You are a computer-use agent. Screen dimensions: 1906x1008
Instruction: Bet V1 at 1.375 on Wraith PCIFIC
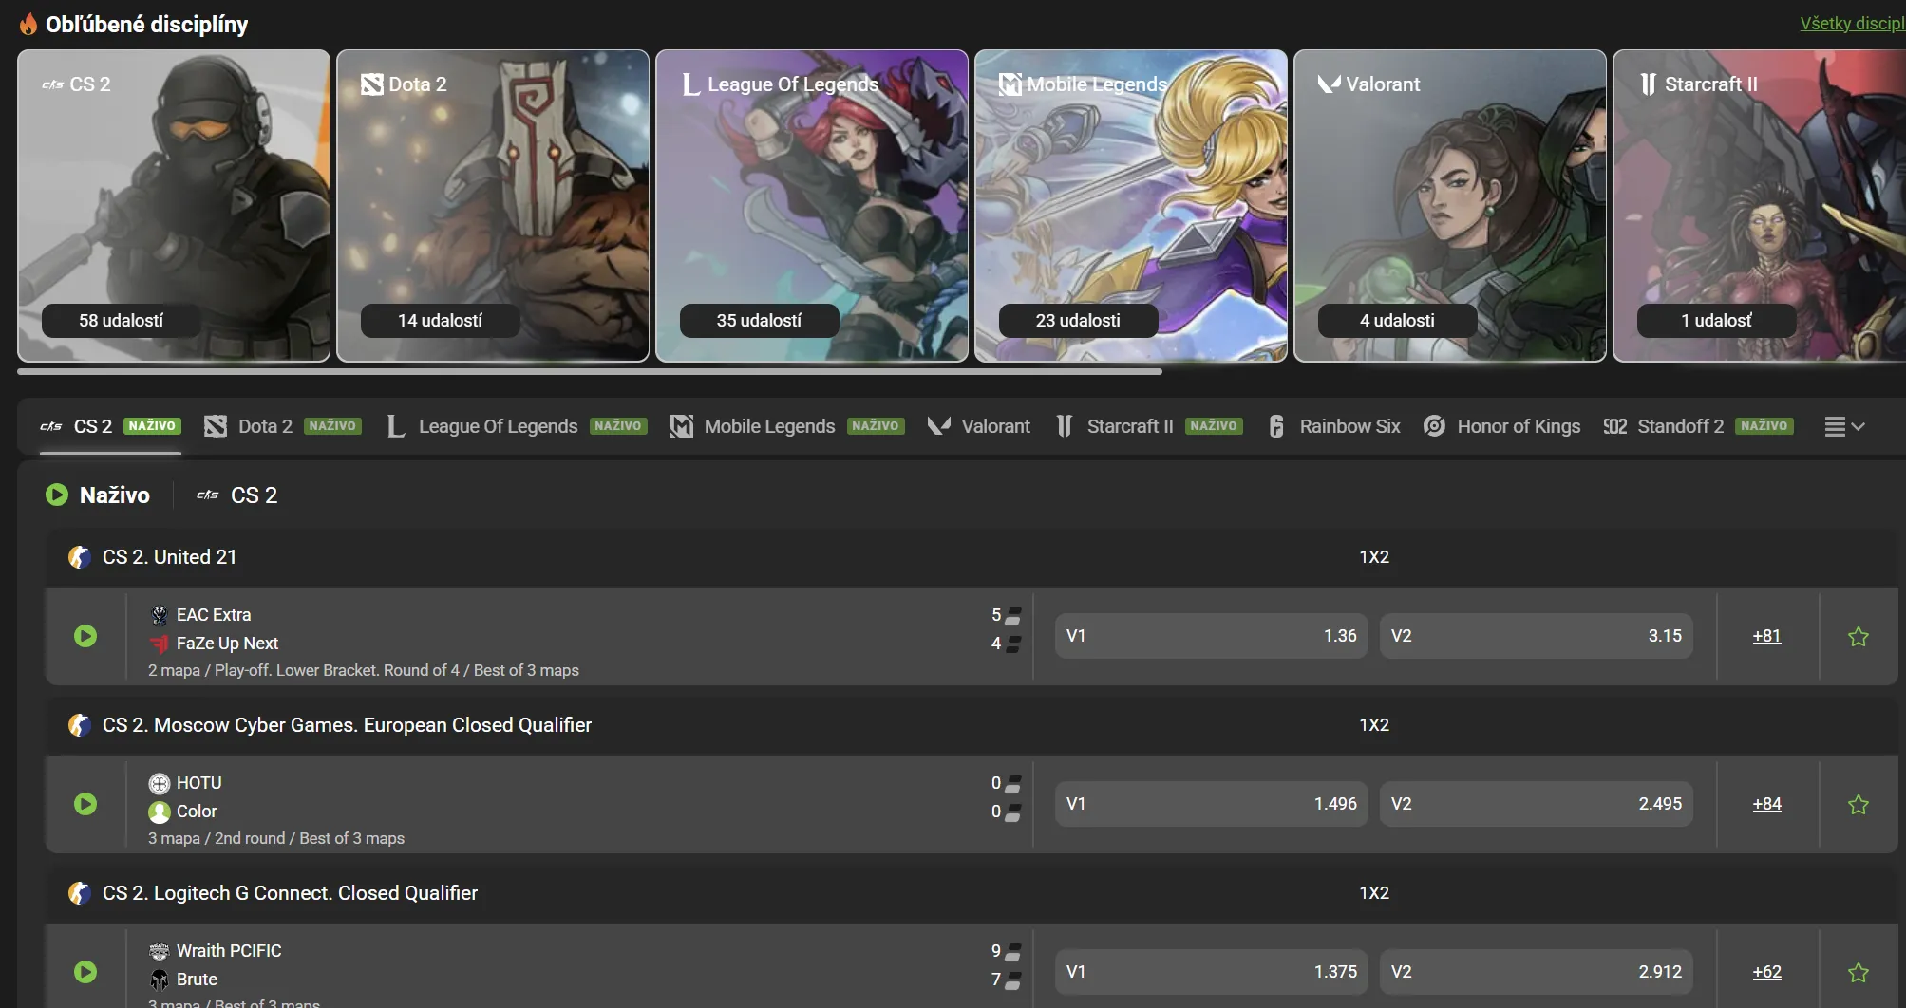click(x=1211, y=972)
